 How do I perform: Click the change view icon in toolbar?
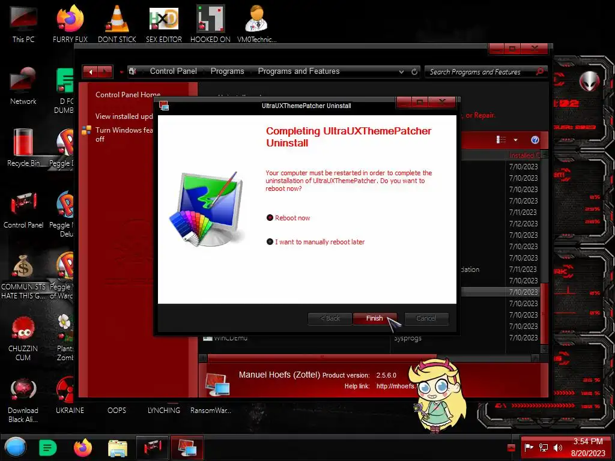pyautogui.click(x=501, y=140)
